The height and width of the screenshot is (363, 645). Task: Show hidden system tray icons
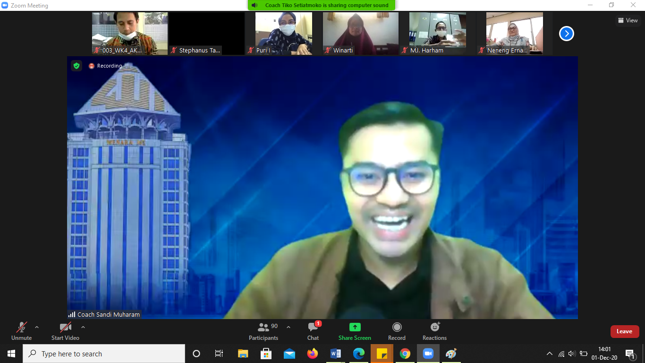[549, 354]
